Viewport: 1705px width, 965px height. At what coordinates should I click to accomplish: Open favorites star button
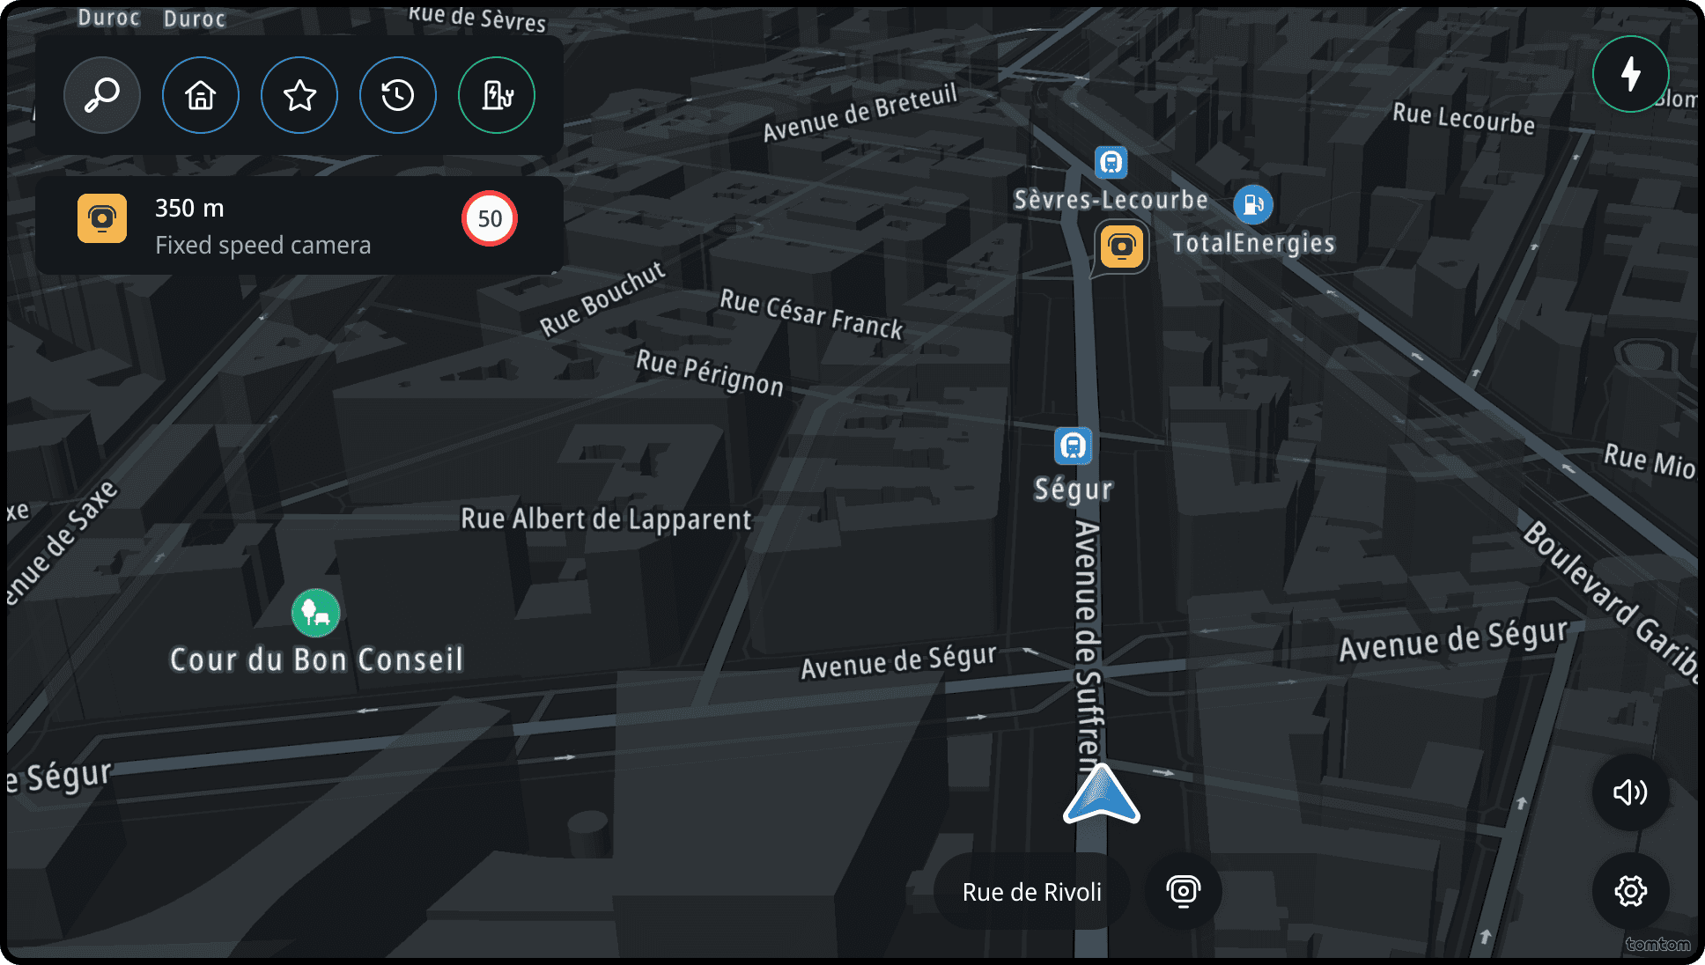click(x=299, y=95)
